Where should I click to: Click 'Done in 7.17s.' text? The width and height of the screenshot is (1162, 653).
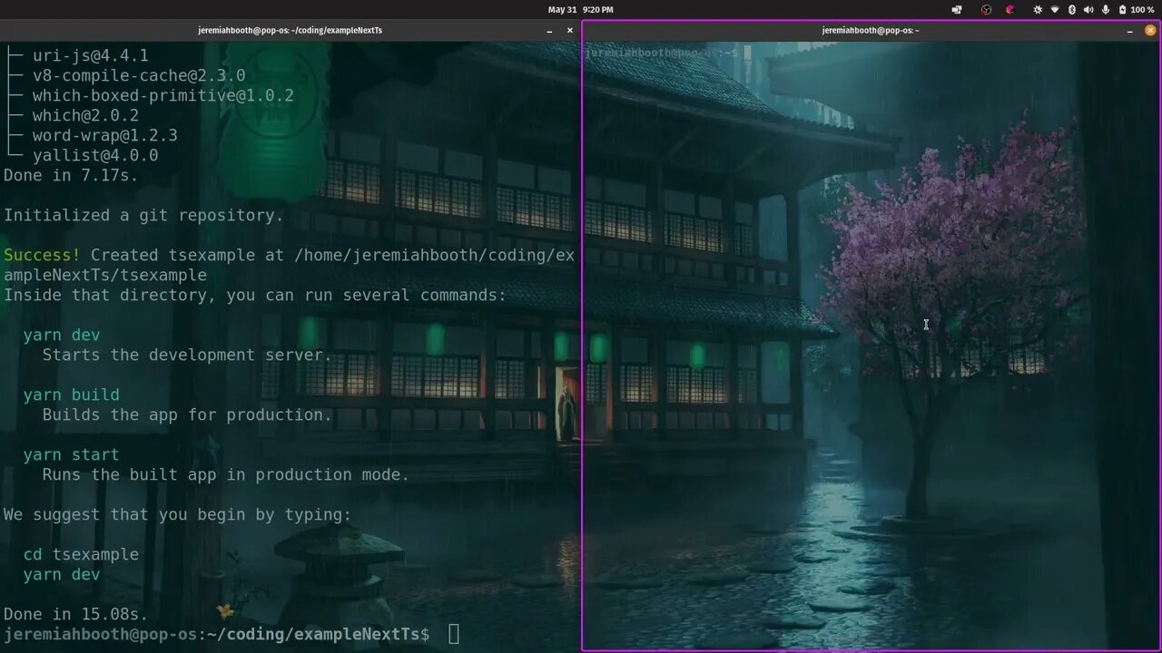71,175
